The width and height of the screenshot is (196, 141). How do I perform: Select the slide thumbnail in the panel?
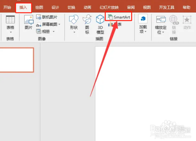click(16, 60)
